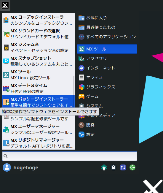Viewport: 163px width, 193px height.
Task: Click the お気に入り folder star icon
Action: click(81, 18)
